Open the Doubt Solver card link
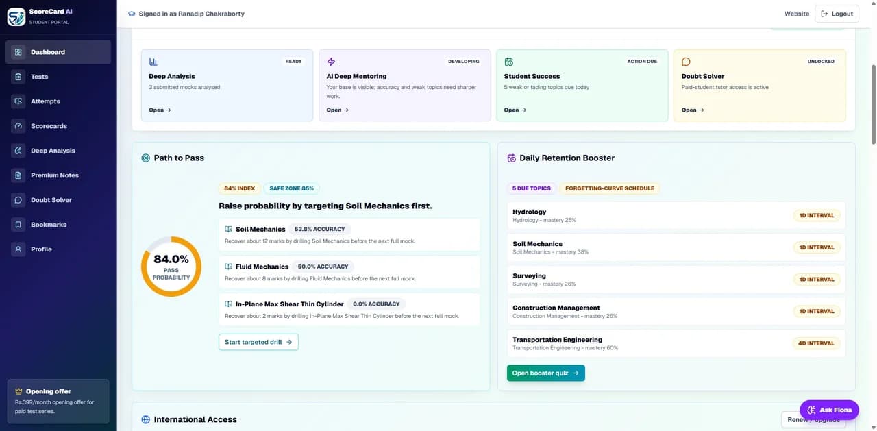Screen dimensions: 877x431 point(693,110)
